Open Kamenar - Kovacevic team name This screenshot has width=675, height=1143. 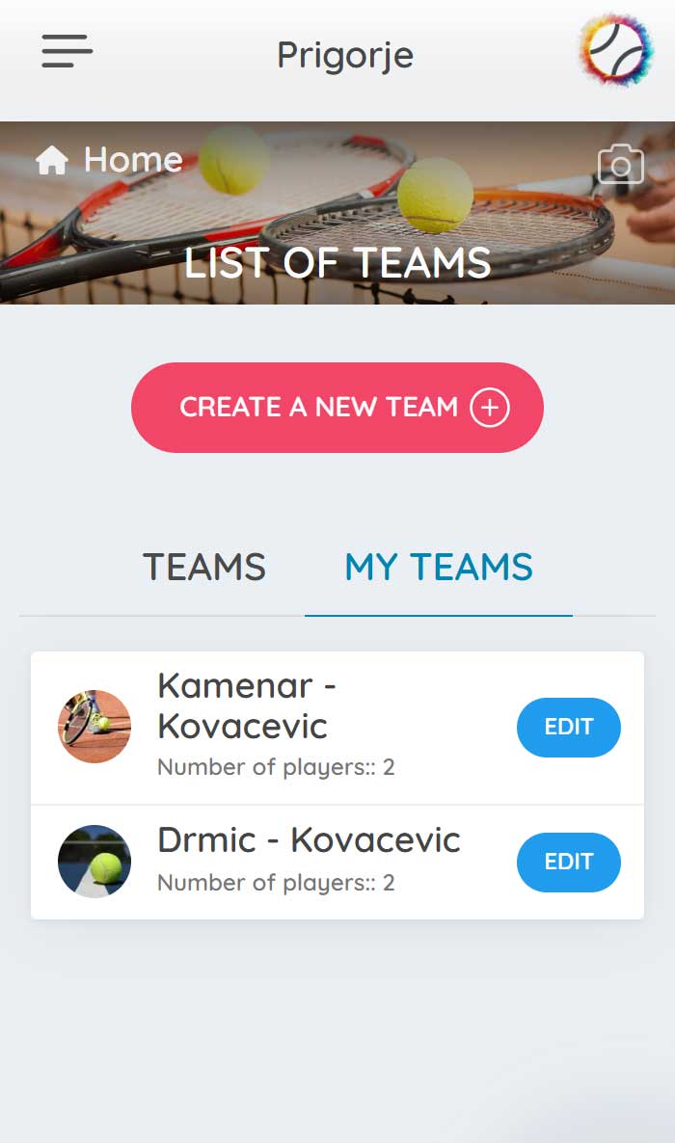247,705
